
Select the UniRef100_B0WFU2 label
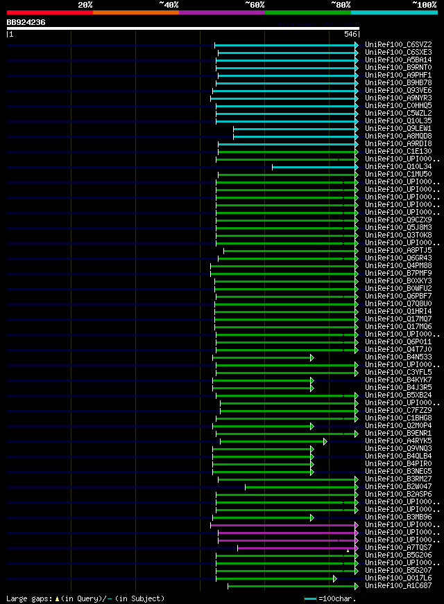pyautogui.click(x=398, y=289)
